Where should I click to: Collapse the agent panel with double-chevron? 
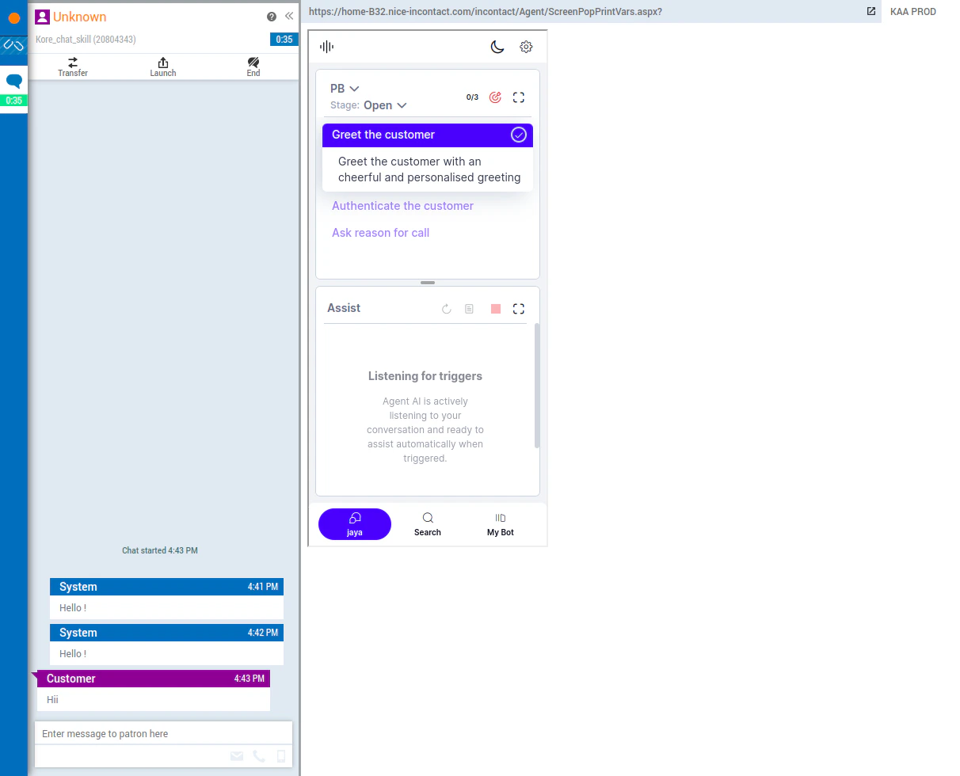(288, 15)
